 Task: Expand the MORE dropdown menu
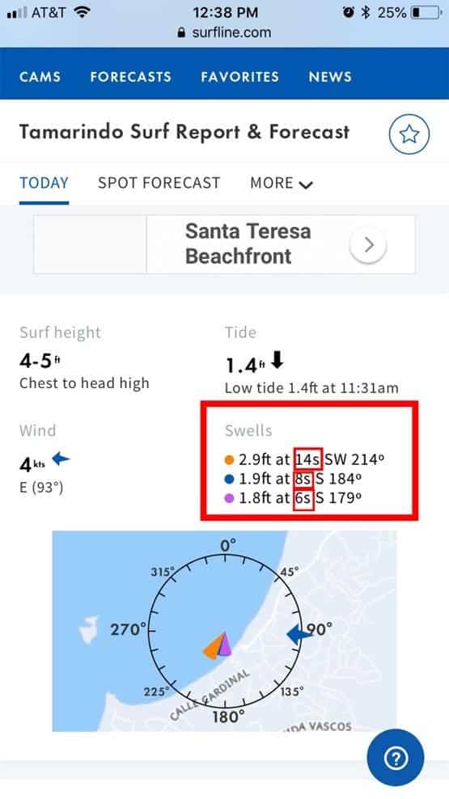282,184
